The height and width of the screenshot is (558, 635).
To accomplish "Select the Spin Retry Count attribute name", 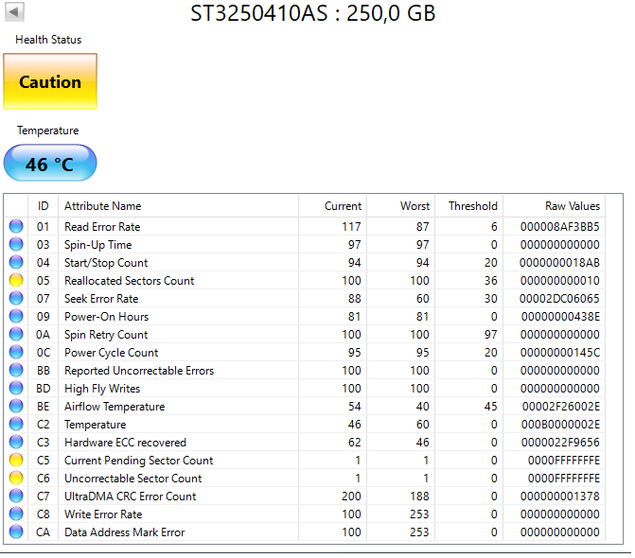I will (x=106, y=335).
